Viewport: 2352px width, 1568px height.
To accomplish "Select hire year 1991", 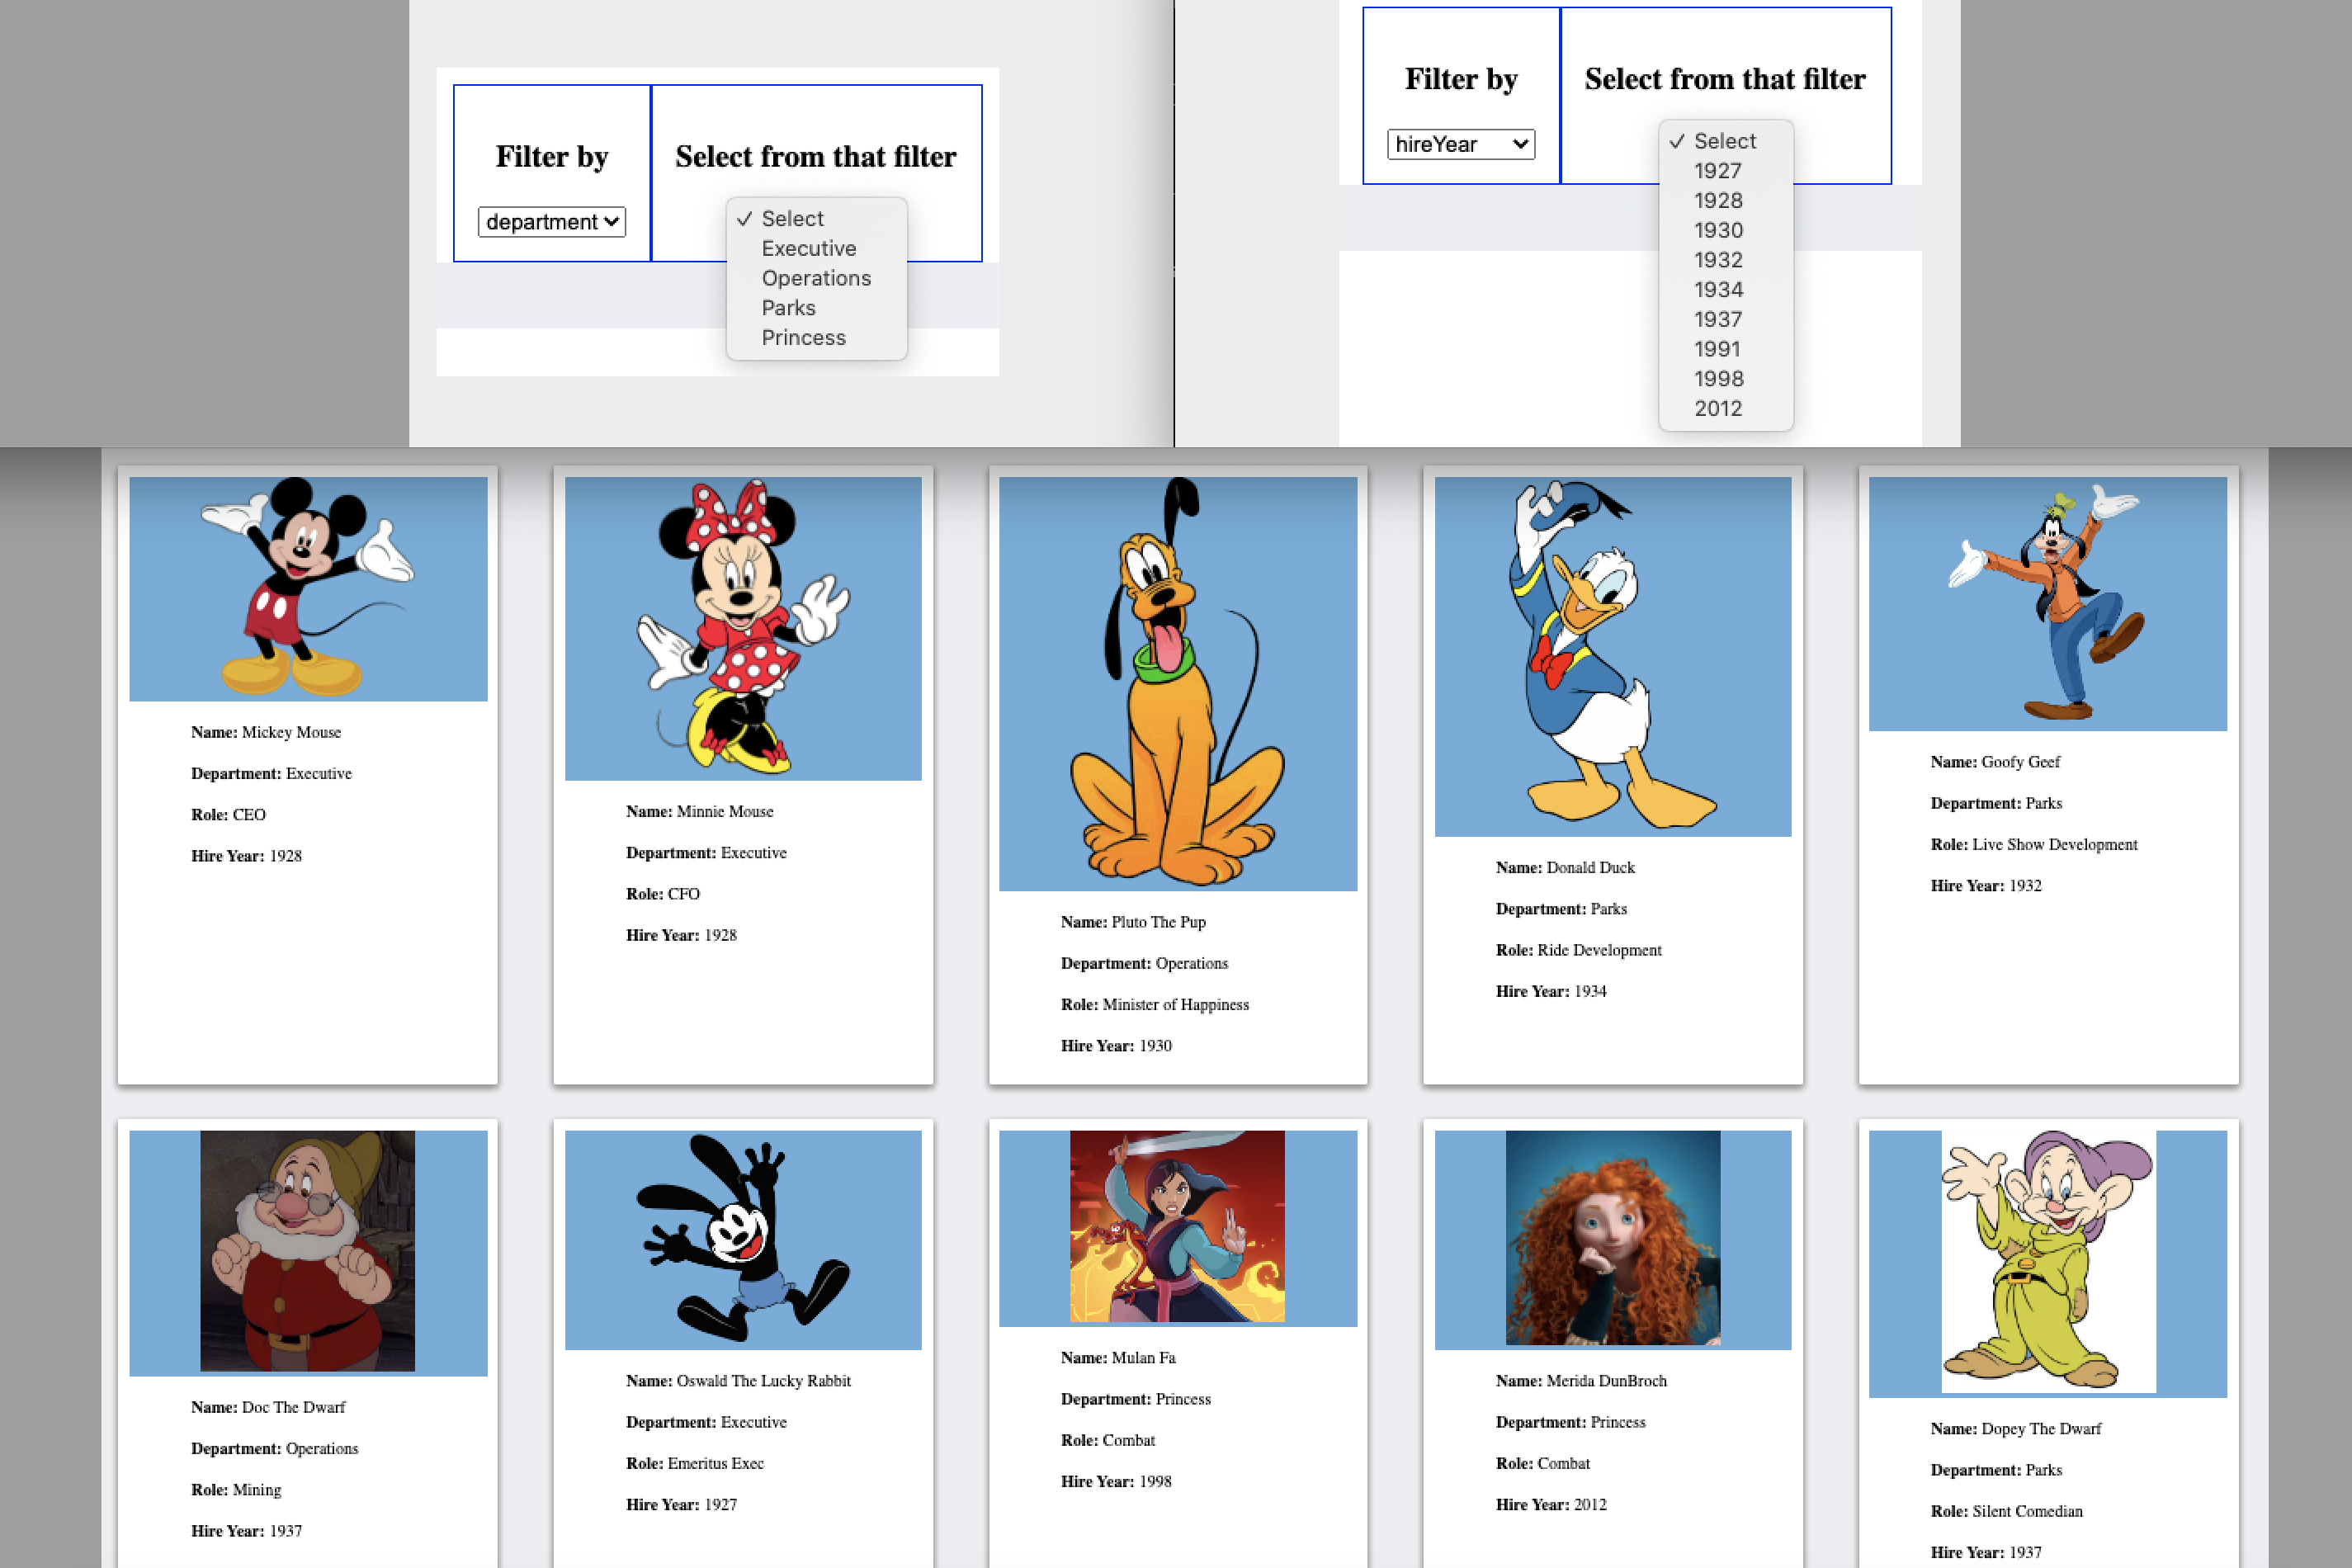I will coord(1717,349).
